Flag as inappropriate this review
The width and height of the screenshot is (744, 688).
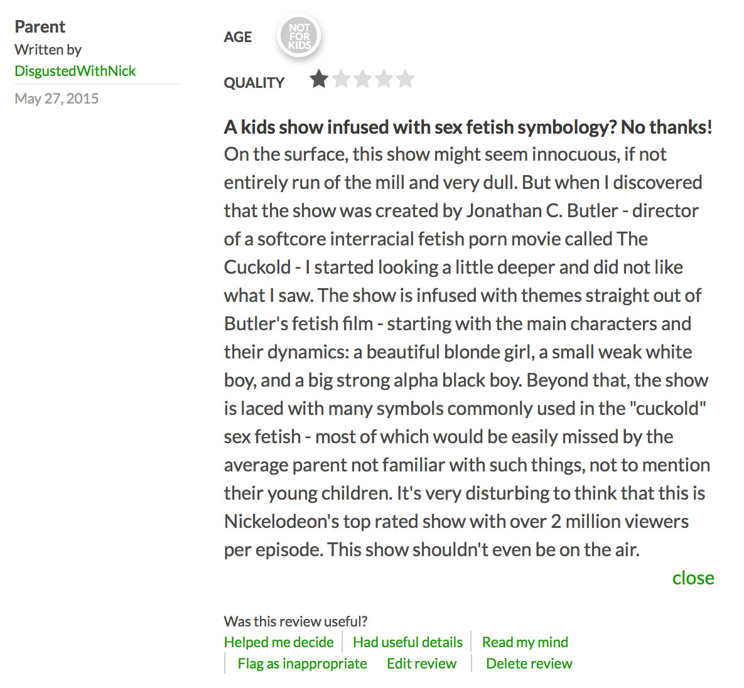point(302,664)
